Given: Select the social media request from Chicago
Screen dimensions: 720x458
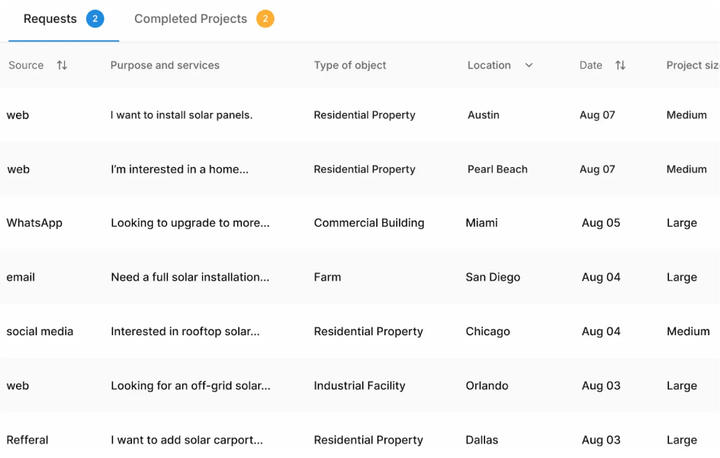Looking at the screenshot, I should click(x=358, y=332).
